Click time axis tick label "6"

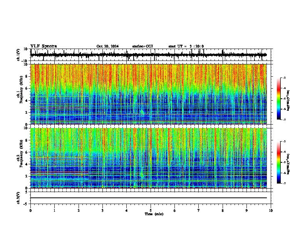coord(174,211)
